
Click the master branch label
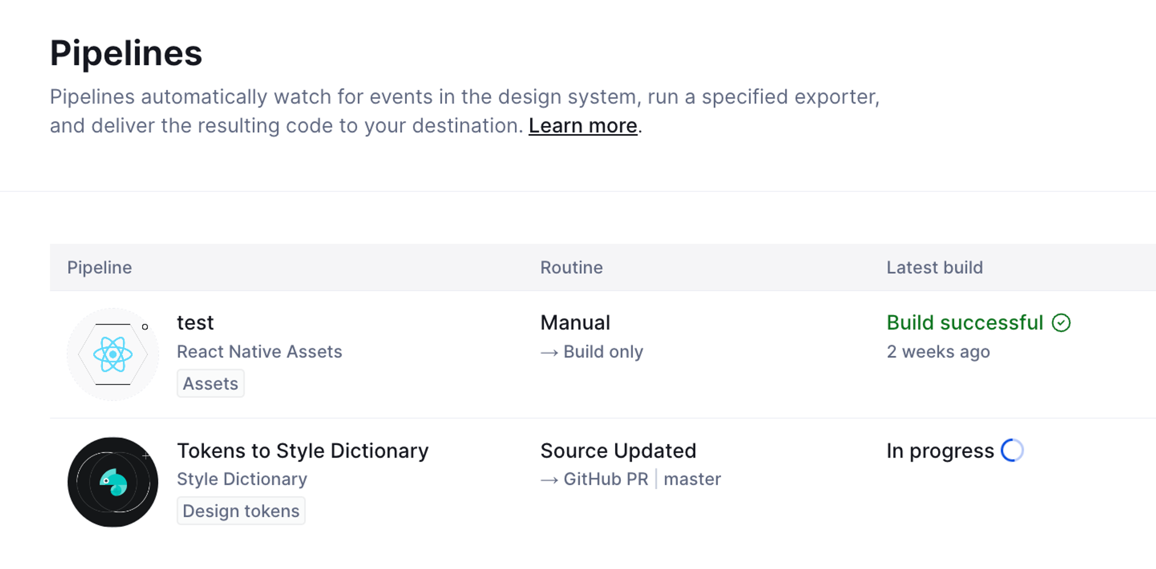(692, 479)
